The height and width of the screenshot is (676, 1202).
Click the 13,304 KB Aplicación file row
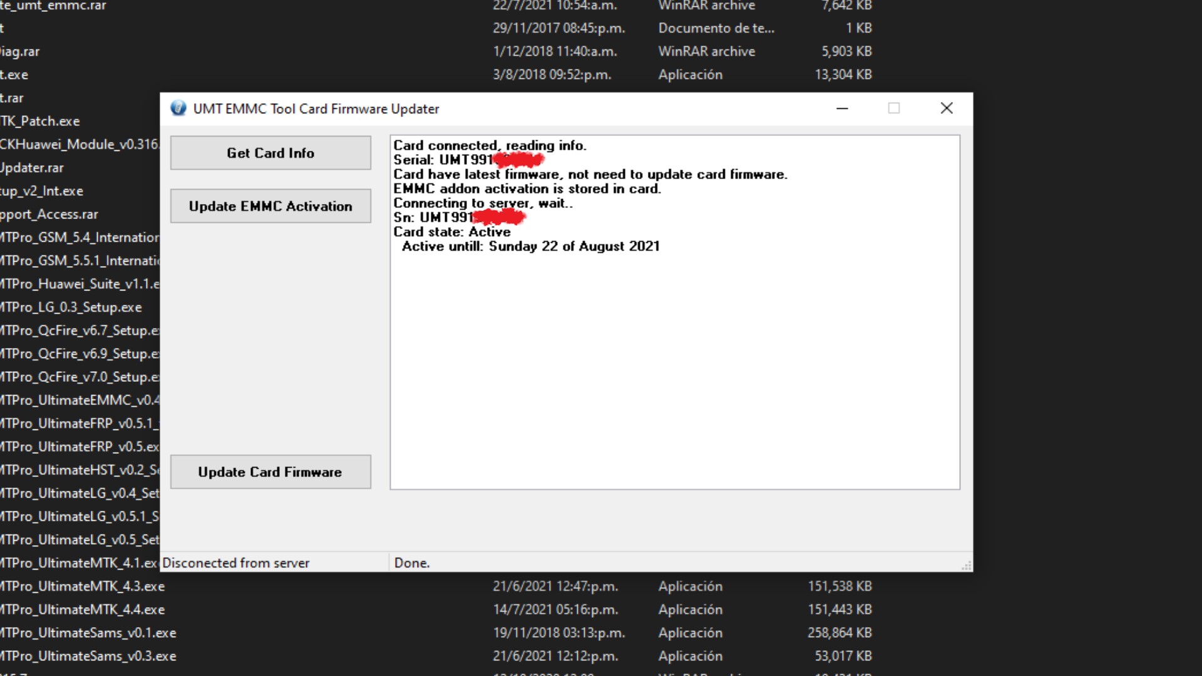pos(690,74)
